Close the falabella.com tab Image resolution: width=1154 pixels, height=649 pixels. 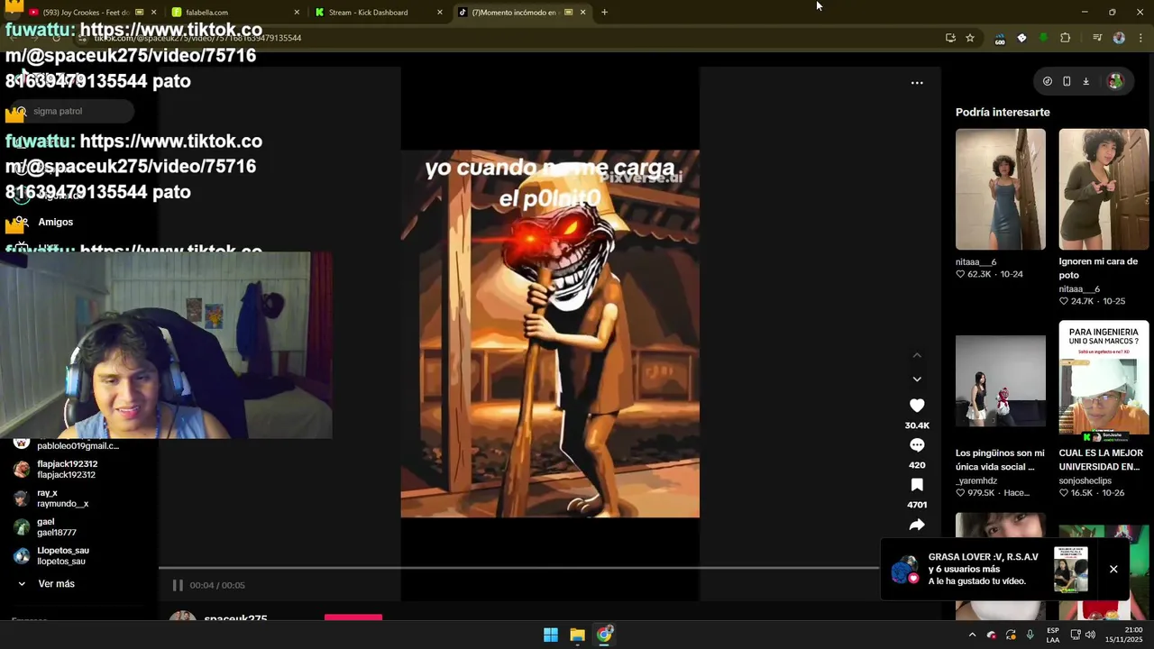pyautogui.click(x=297, y=13)
